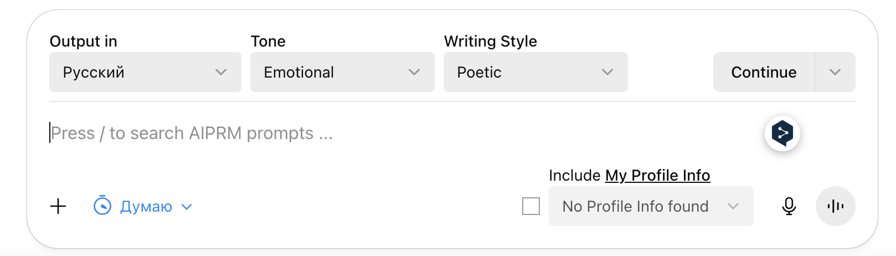
Task: Click the chevron beside Poetic
Action: [x=607, y=72]
